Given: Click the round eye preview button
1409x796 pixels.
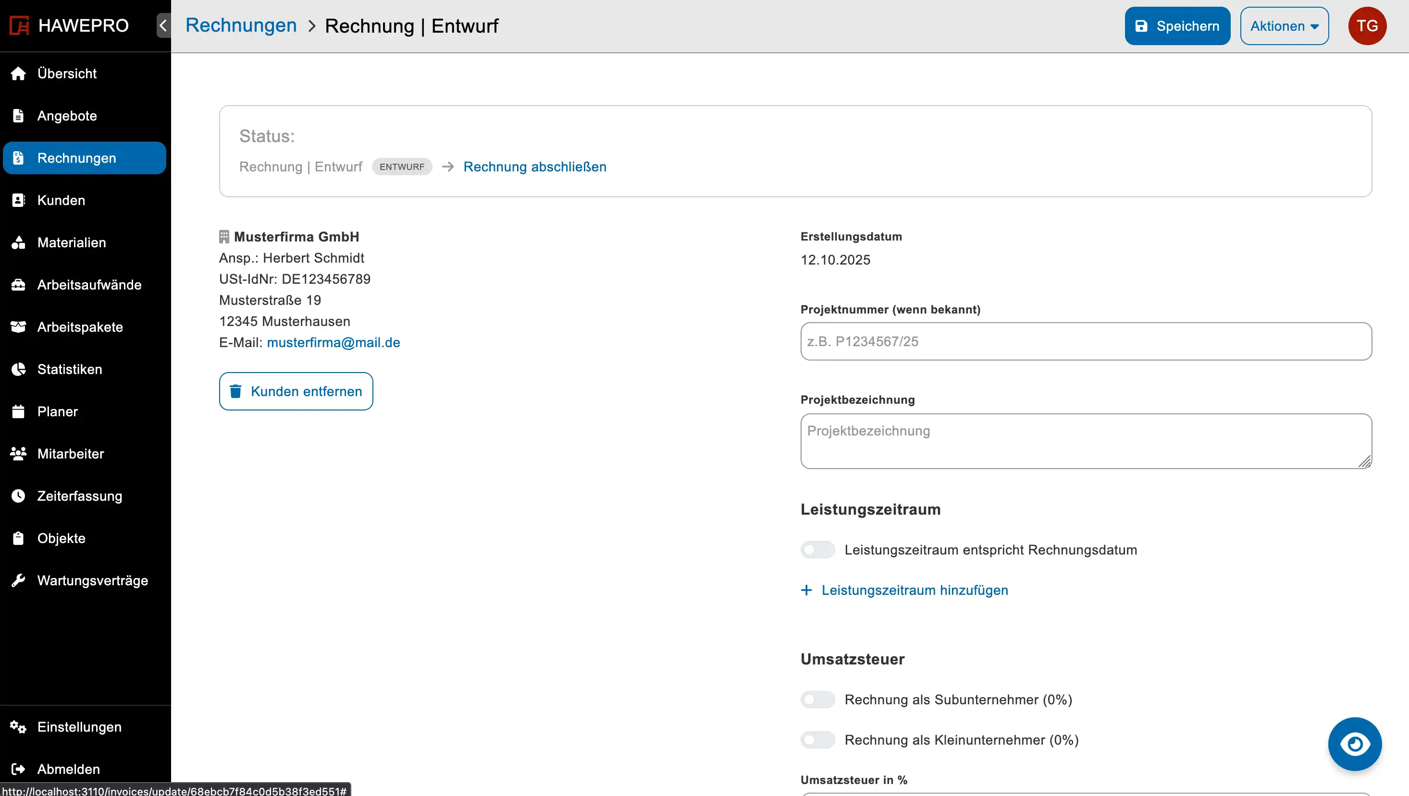Looking at the screenshot, I should 1354,744.
